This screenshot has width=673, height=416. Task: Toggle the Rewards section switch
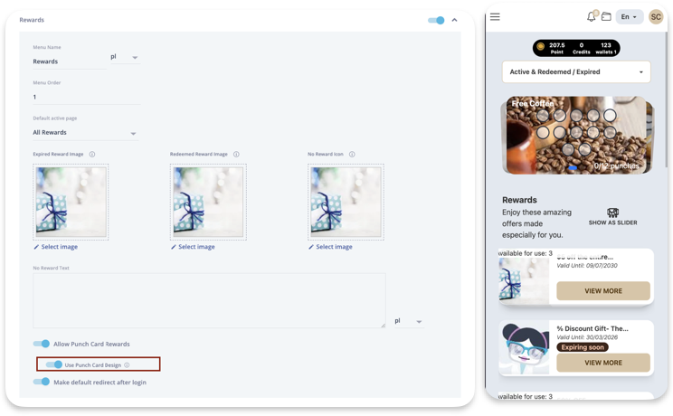436,20
